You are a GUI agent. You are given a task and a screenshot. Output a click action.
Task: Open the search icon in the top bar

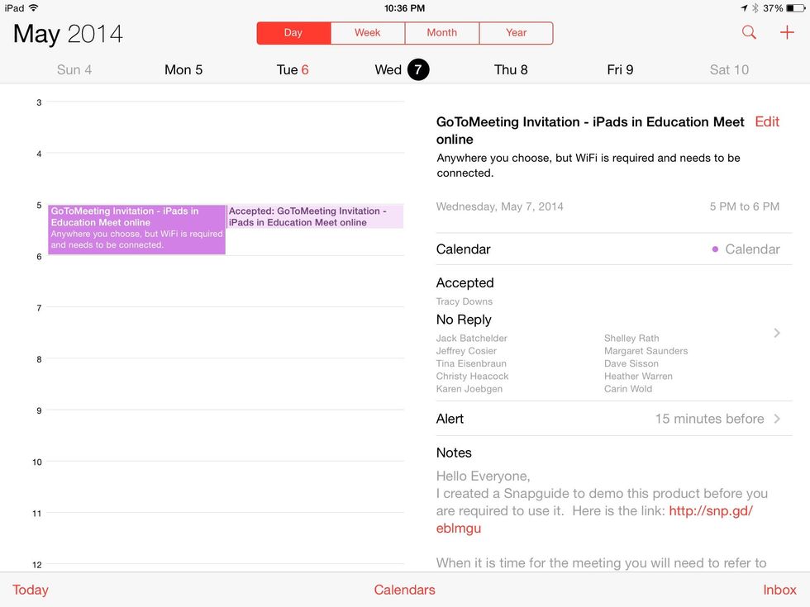pos(749,32)
